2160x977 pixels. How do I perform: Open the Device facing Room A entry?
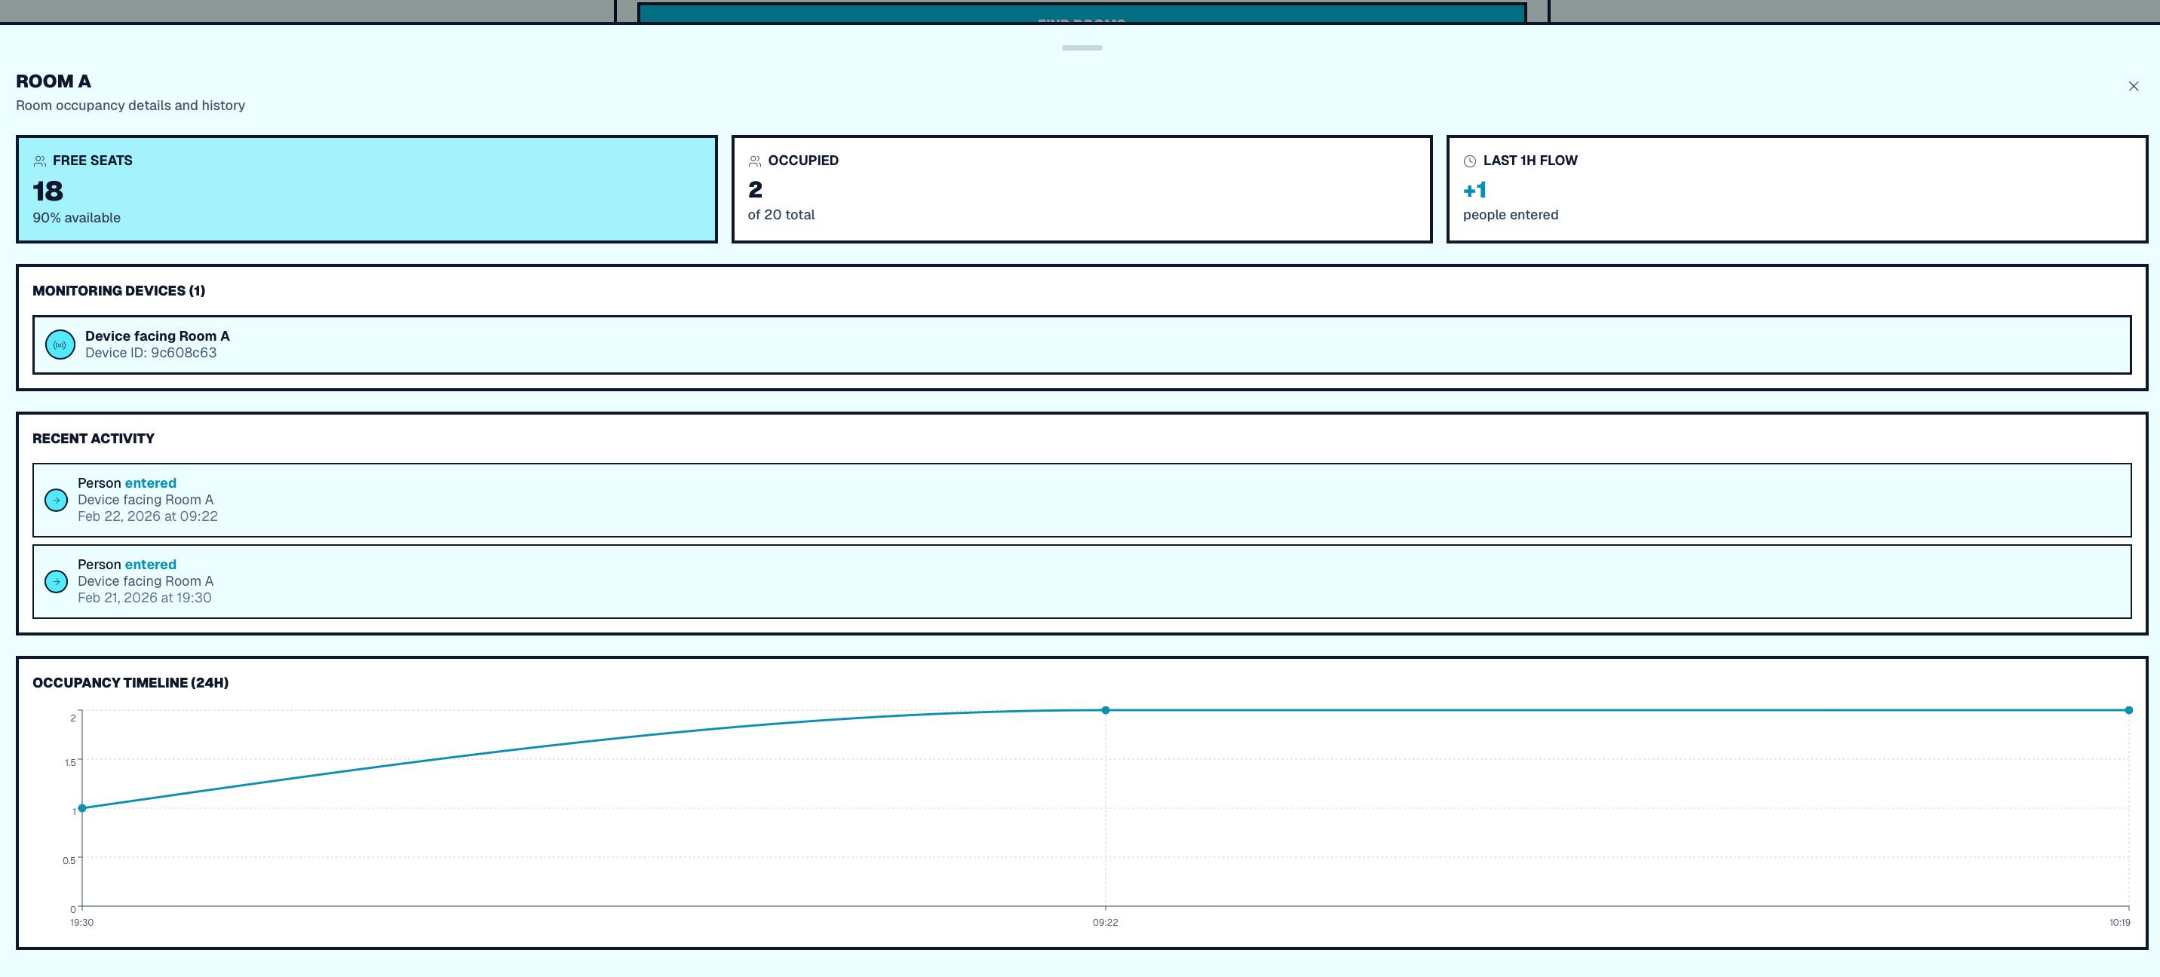pos(1082,345)
